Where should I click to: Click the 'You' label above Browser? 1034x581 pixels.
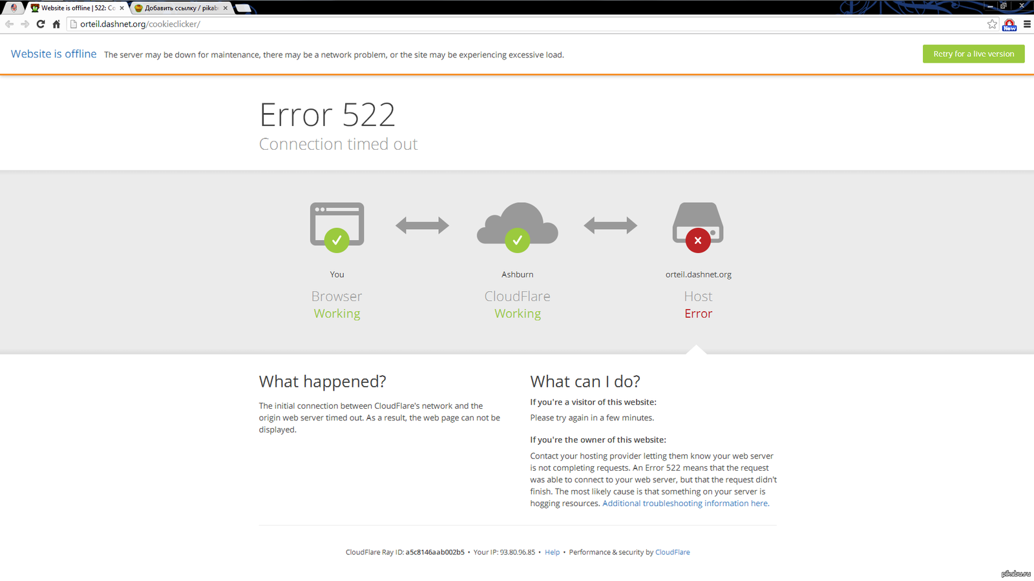337,274
